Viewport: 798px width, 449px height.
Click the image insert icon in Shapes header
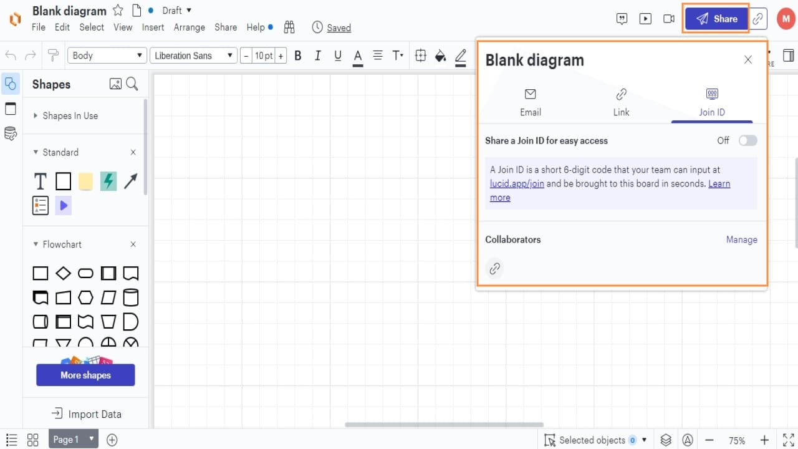(115, 84)
